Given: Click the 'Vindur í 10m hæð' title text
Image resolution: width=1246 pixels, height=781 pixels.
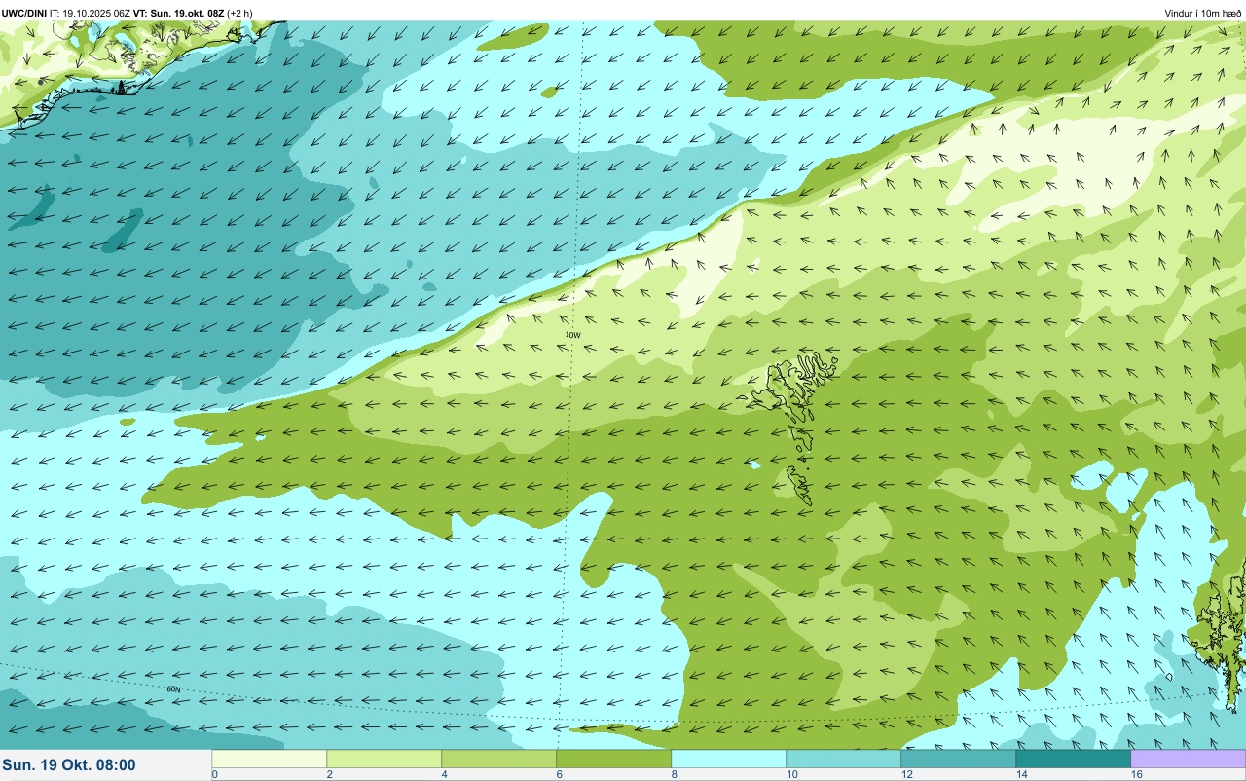Looking at the screenshot, I should 1202,13.
